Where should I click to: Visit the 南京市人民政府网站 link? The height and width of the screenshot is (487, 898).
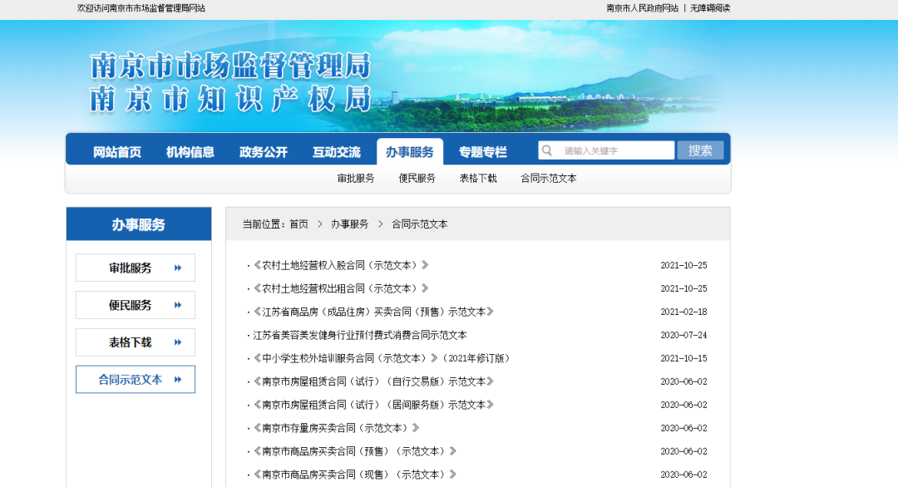(x=642, y=8)
